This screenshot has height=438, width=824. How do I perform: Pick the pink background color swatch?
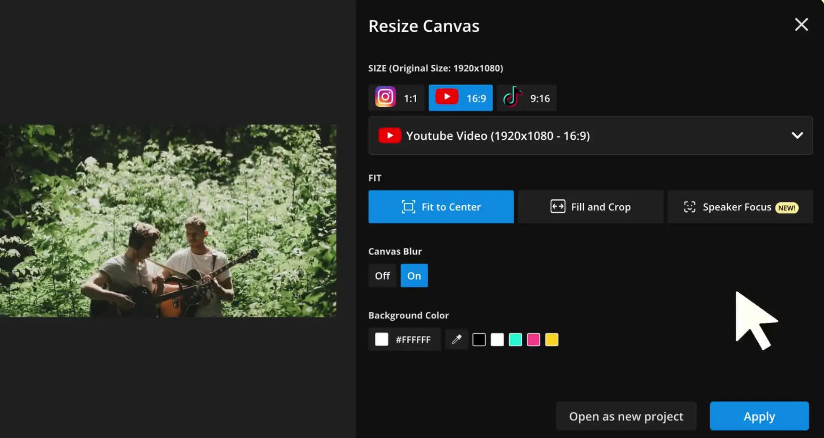click(x=533, y=340)
